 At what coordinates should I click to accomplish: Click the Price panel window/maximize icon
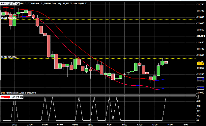coord(14,4)
